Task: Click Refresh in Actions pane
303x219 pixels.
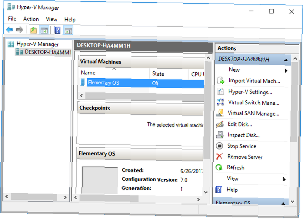Action: (x=235, y=168)
